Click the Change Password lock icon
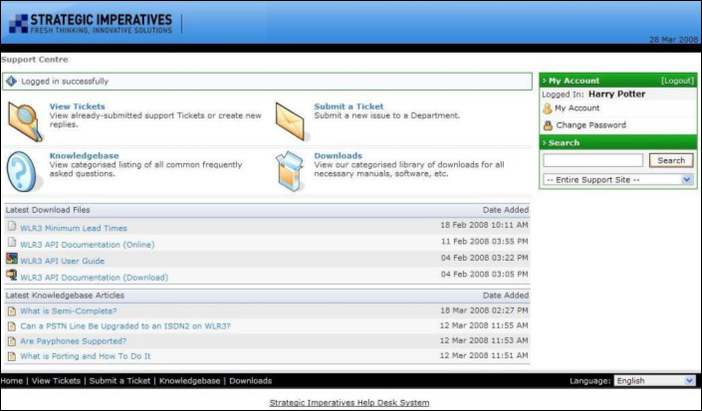Image resolution: width=702 pixels, height=411 pixels. coord(548,125)
